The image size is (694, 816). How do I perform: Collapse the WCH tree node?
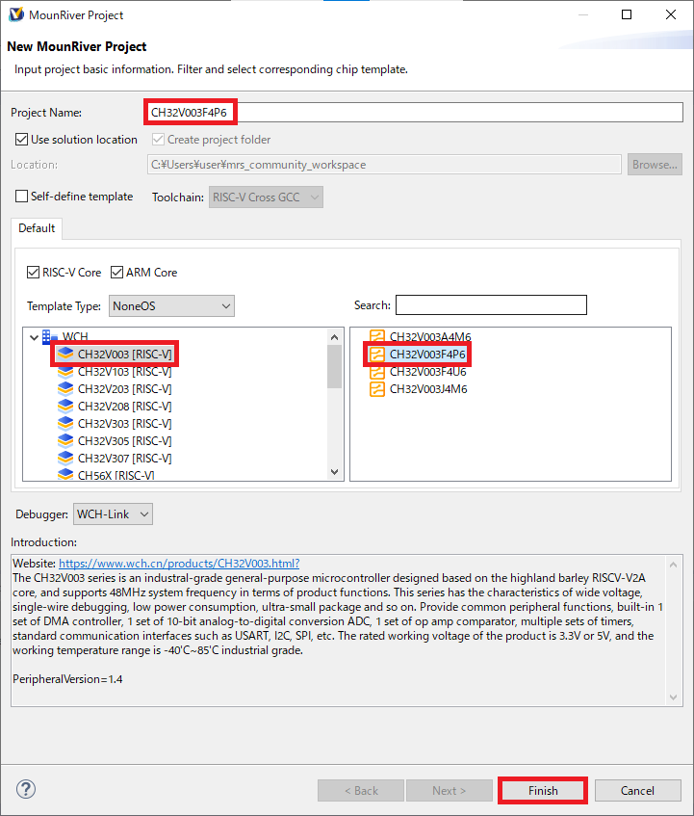pyautogui.click(x=35, y=337)
